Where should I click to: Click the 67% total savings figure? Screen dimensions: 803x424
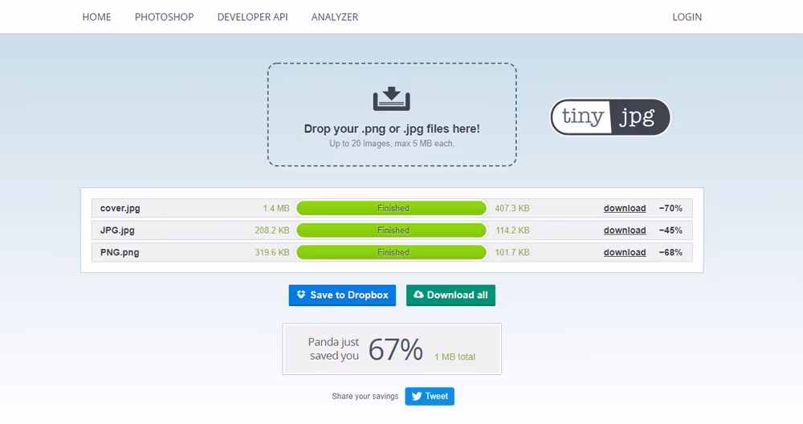[x=395, y=350]
